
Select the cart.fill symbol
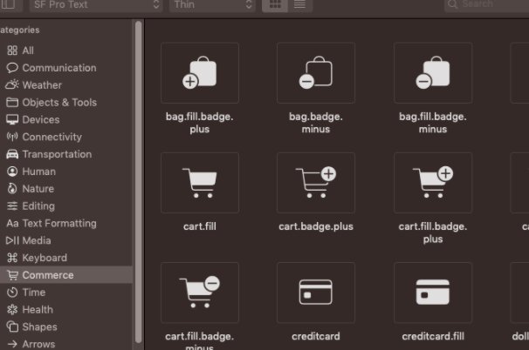pos(200,183)
